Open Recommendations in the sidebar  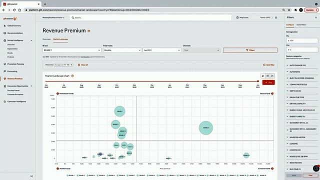(x=15, y=33)
